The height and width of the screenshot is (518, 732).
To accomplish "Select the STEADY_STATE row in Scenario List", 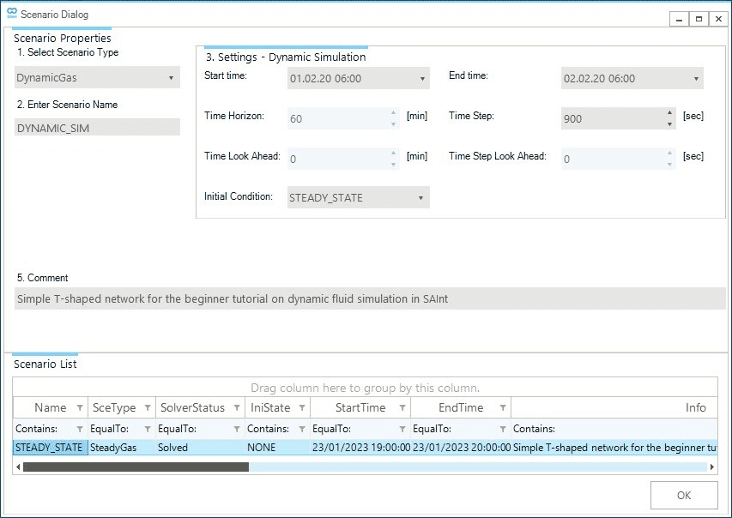I will 50,448.
